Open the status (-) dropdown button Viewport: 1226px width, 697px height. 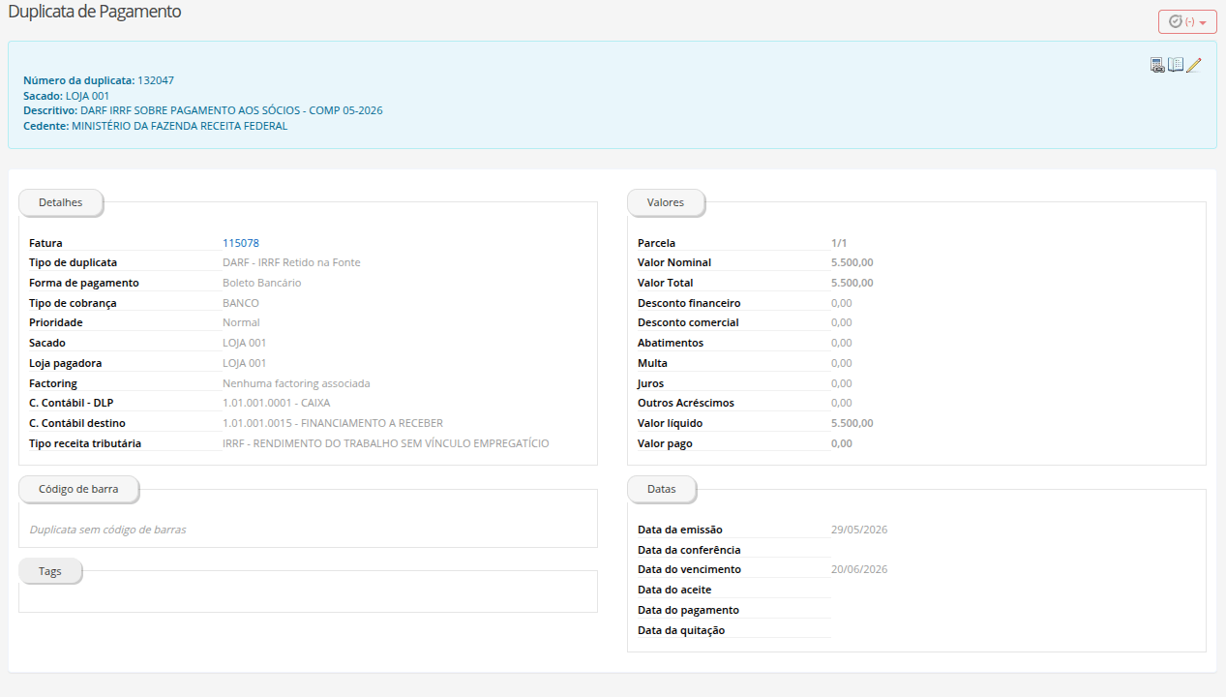click(1187, 21)
